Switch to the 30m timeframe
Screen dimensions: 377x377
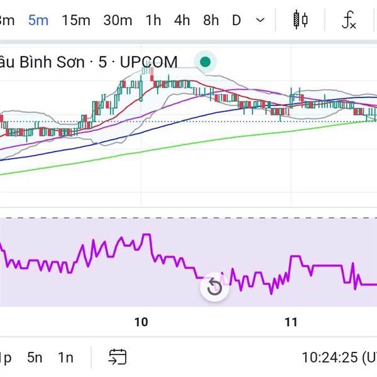coord(117,20)
